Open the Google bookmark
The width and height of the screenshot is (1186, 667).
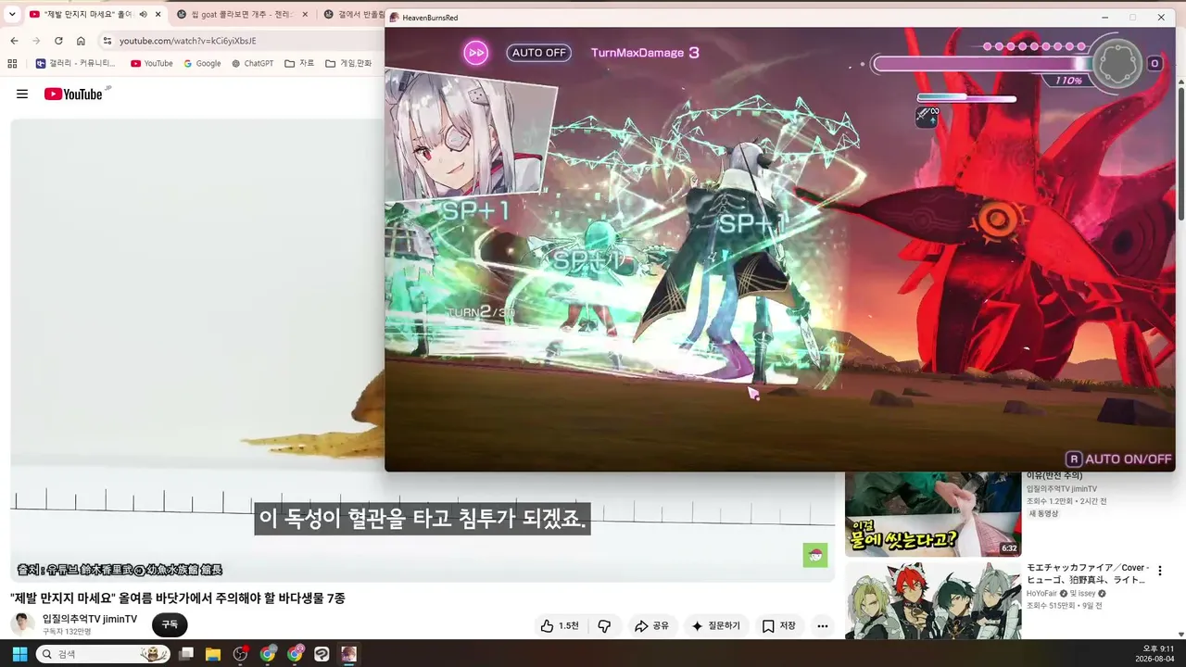click(202, 64)
